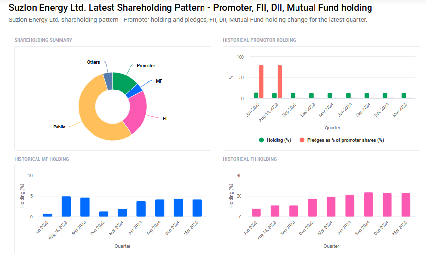
Task: Click the Jun 2023 green promoter holding bar
Action: (x=256, y=95)
